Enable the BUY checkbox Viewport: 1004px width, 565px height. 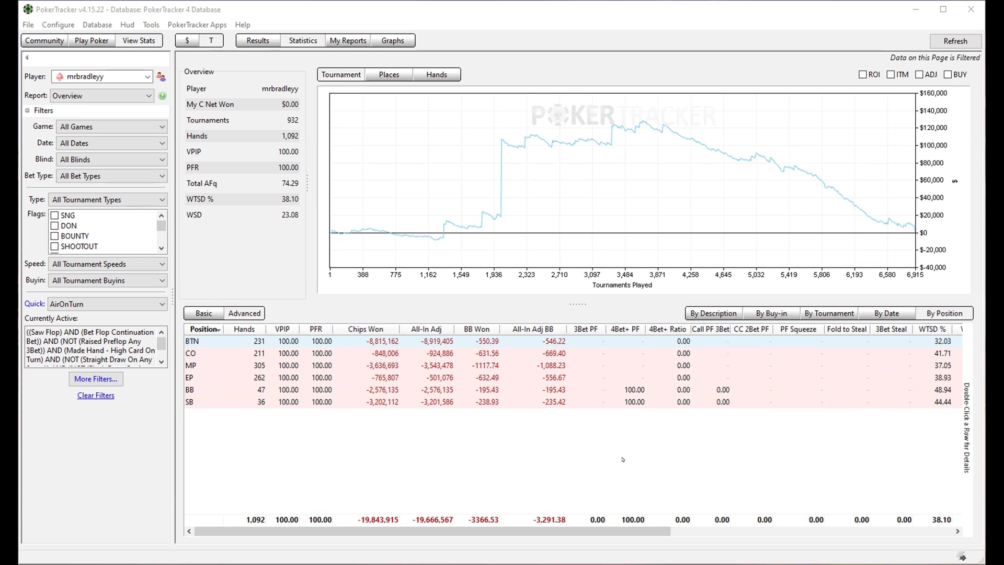point(948,75)
